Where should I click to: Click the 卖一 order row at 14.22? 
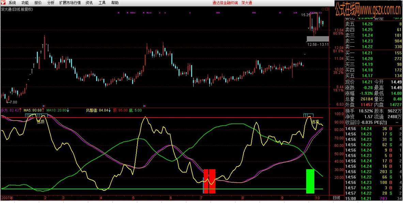point(373,47)
